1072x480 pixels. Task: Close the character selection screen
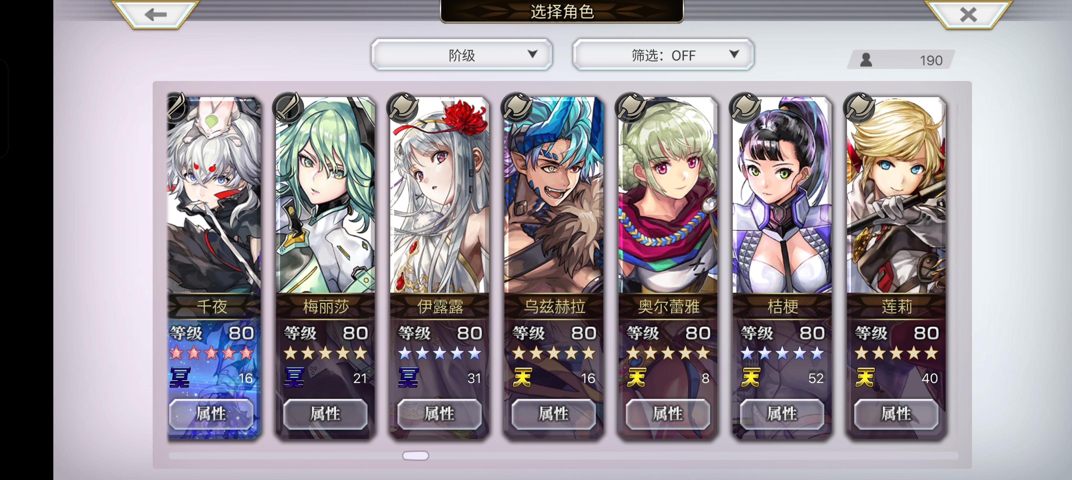pos(968,14)
